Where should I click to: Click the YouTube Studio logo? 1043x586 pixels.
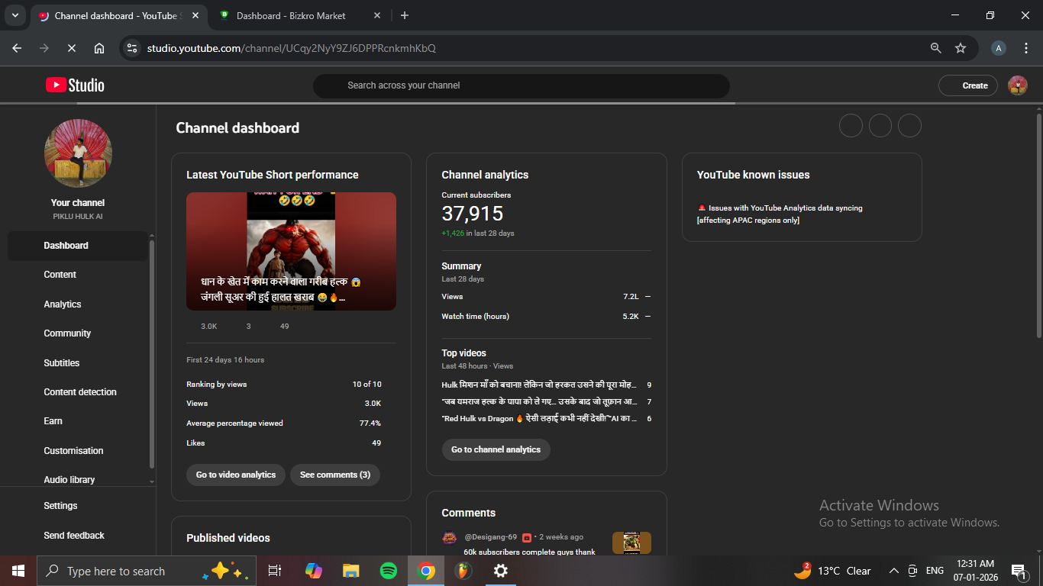75,85
